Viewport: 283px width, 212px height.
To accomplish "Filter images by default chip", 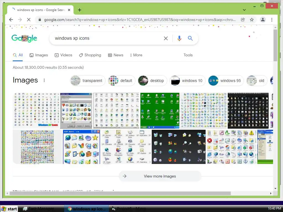I will tap(122, 81).
